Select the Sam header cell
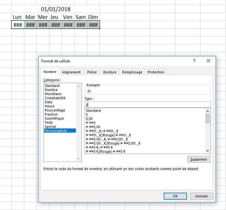This screenshot has height=210, width=226. tap(81, 17)
